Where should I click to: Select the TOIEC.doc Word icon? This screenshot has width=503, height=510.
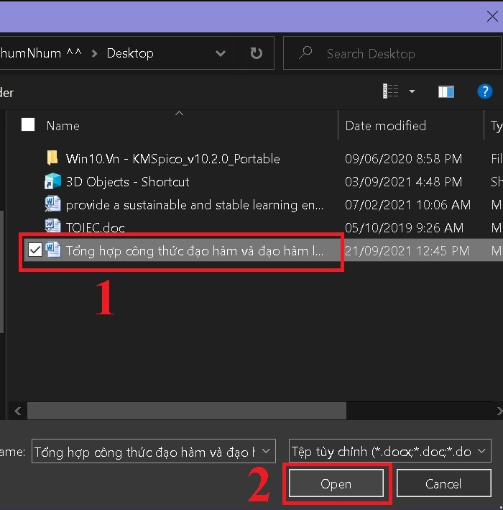tap(52, 226)
